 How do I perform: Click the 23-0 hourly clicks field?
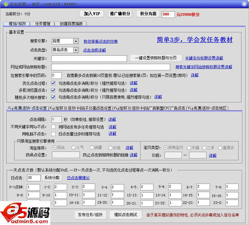(x=232, y=203)
